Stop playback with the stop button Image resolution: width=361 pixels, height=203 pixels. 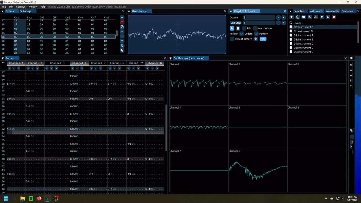238,28
